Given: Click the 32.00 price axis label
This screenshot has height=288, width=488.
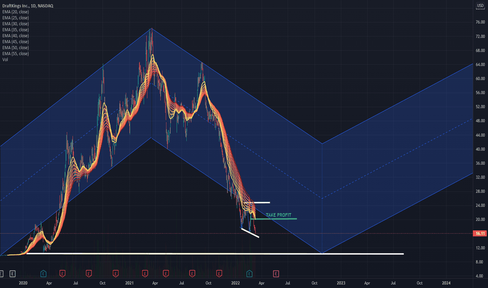Looking at the screenshot, I should coord(480,177).
